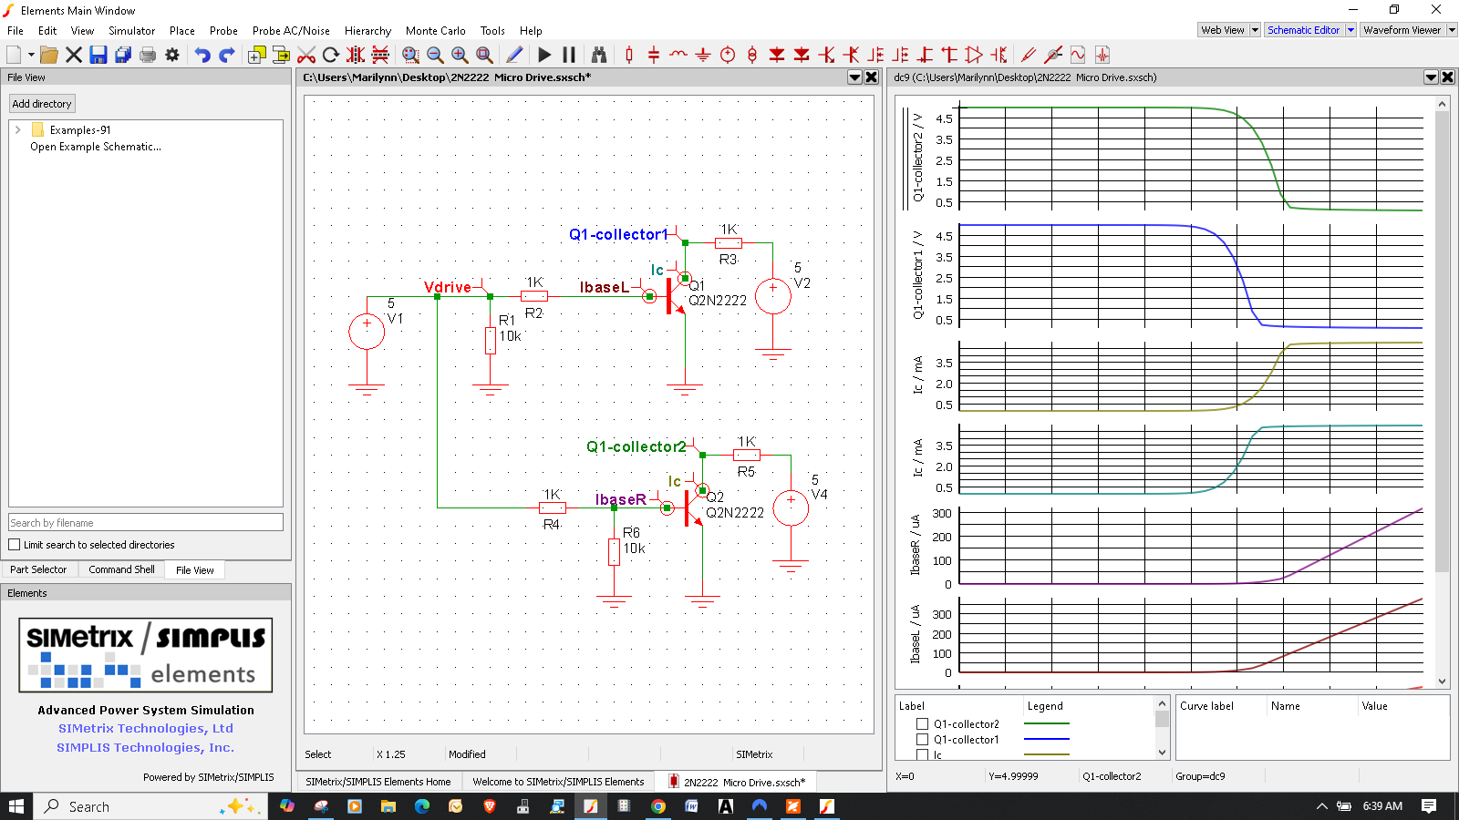Viewport: 1459px width, 820px height.
Task: Place an op-amp triangle from the toolbar
Action: 974,55
